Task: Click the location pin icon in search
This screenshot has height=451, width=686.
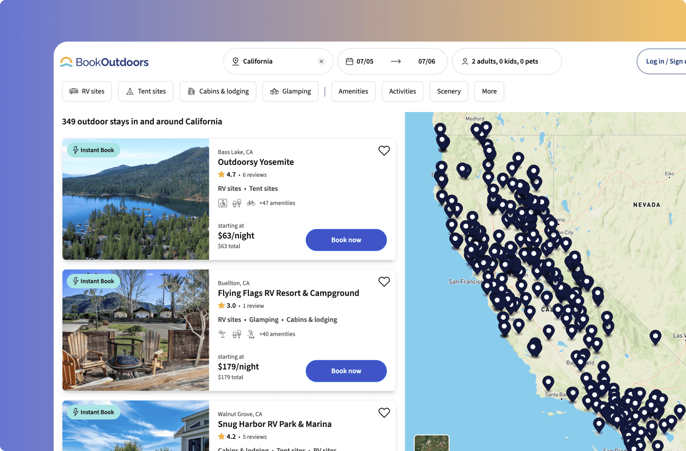Action: tap(235, 61)
